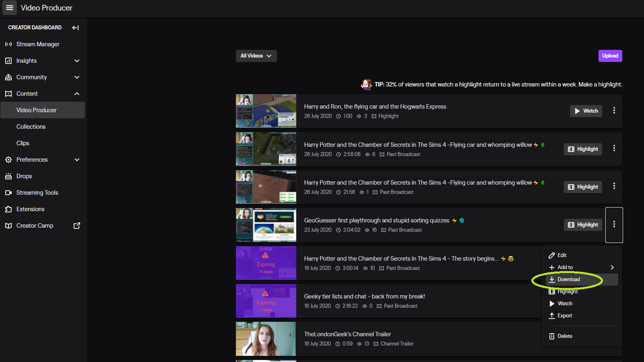644x362 pixels.
Task: Open Collections in the sidebar
Action: click(x=31, y=127)
